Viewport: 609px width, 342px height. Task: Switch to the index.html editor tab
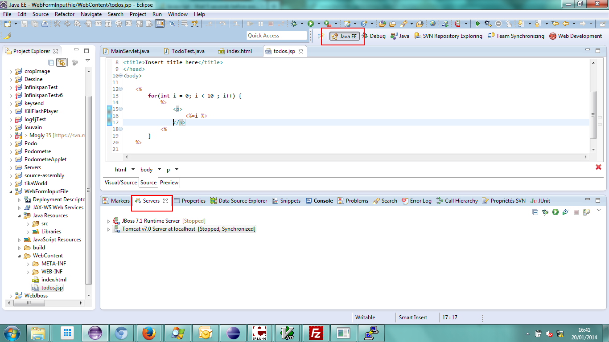point(235,51)
